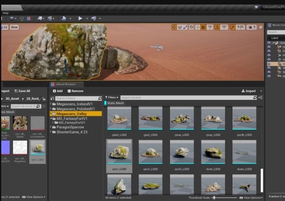Select the rjnas_LOD0 mesh thumbnail
The image size is (285, 201).
point(213,118)
